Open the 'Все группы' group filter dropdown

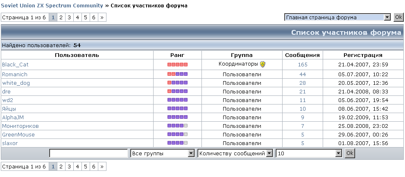point(162,153)
